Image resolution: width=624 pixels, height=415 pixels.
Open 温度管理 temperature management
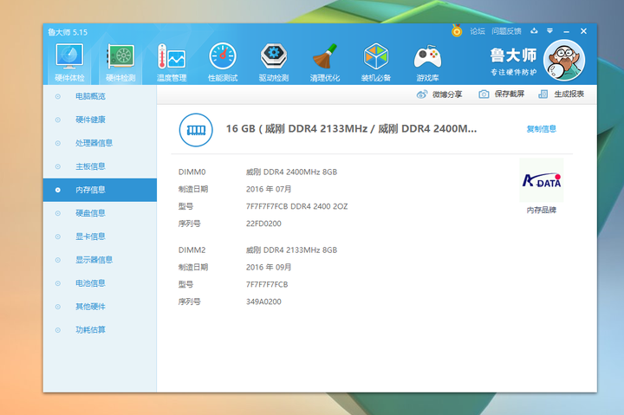tap(172, 62)
